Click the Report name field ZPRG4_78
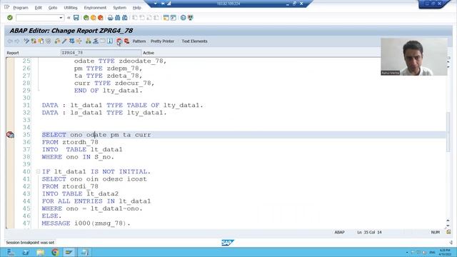Viewport: 457px width, 257px height. pos(101,53)
